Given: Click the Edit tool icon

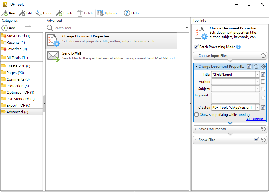Looking at the screenshot, I should 22,13.
